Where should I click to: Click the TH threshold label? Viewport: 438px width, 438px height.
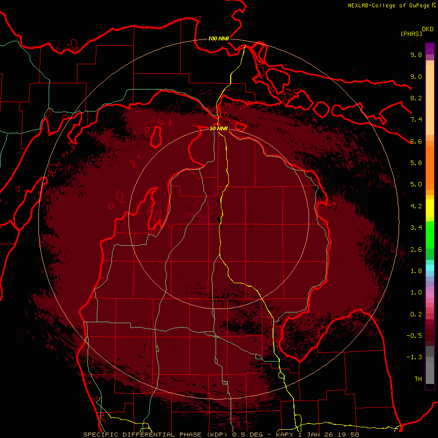click(418, 379)
